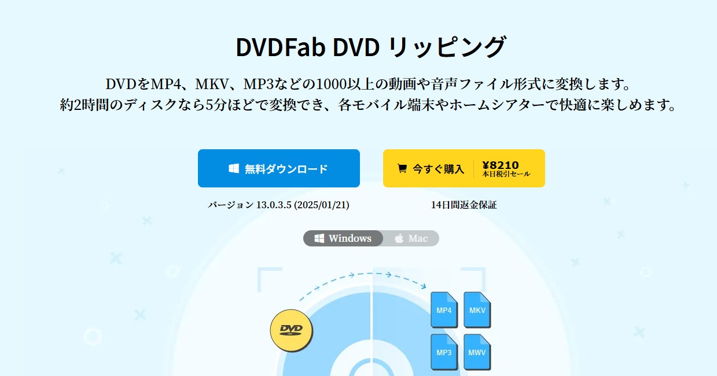Image resolution: width=717 pixels, height=376 pixels.
Task: Click the MWV file format icon
Action: 477,352
